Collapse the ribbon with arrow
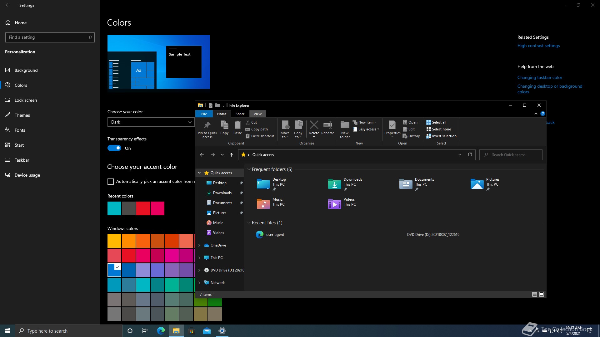The image size is (600, 337). tap(536, 114)
